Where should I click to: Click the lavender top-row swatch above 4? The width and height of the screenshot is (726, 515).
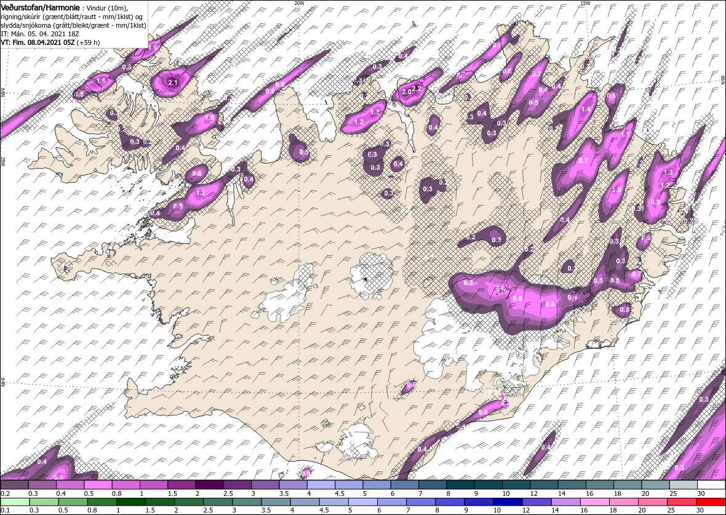click(321, 484)
